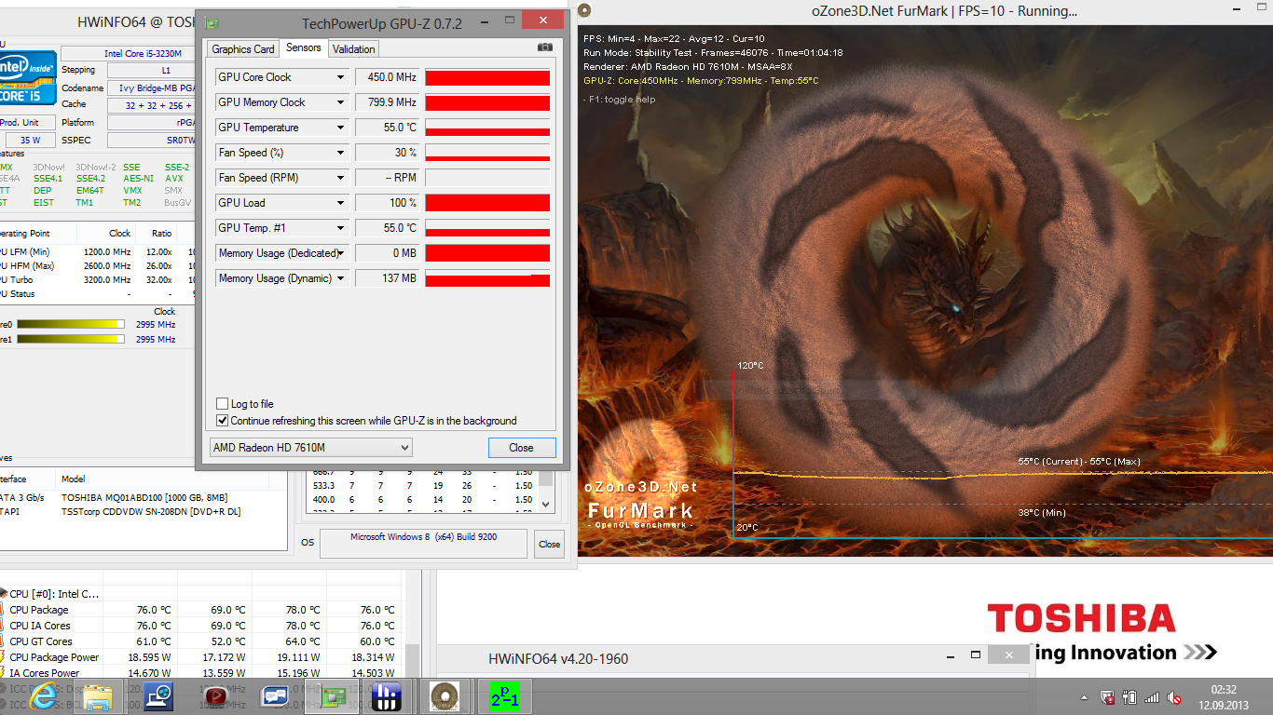Open the blue chat-window taskbar icon
The image size is (1273, 715).
coord(275,696)
